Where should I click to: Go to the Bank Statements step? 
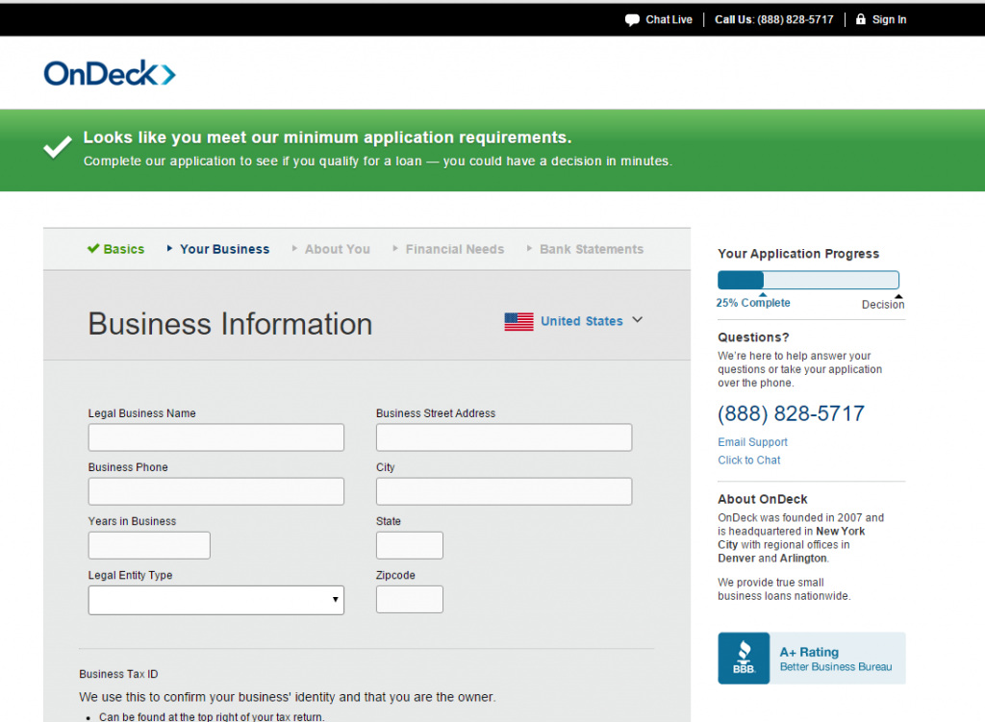point(586,249)
